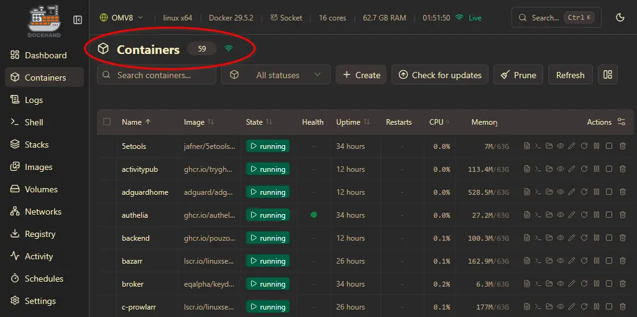Stop the bazarr container
Viewport: 637px width, 317px height.
coord(609,261)
